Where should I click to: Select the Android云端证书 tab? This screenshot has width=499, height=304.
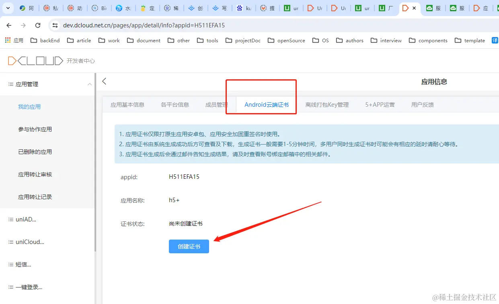[x=267, y=105]
